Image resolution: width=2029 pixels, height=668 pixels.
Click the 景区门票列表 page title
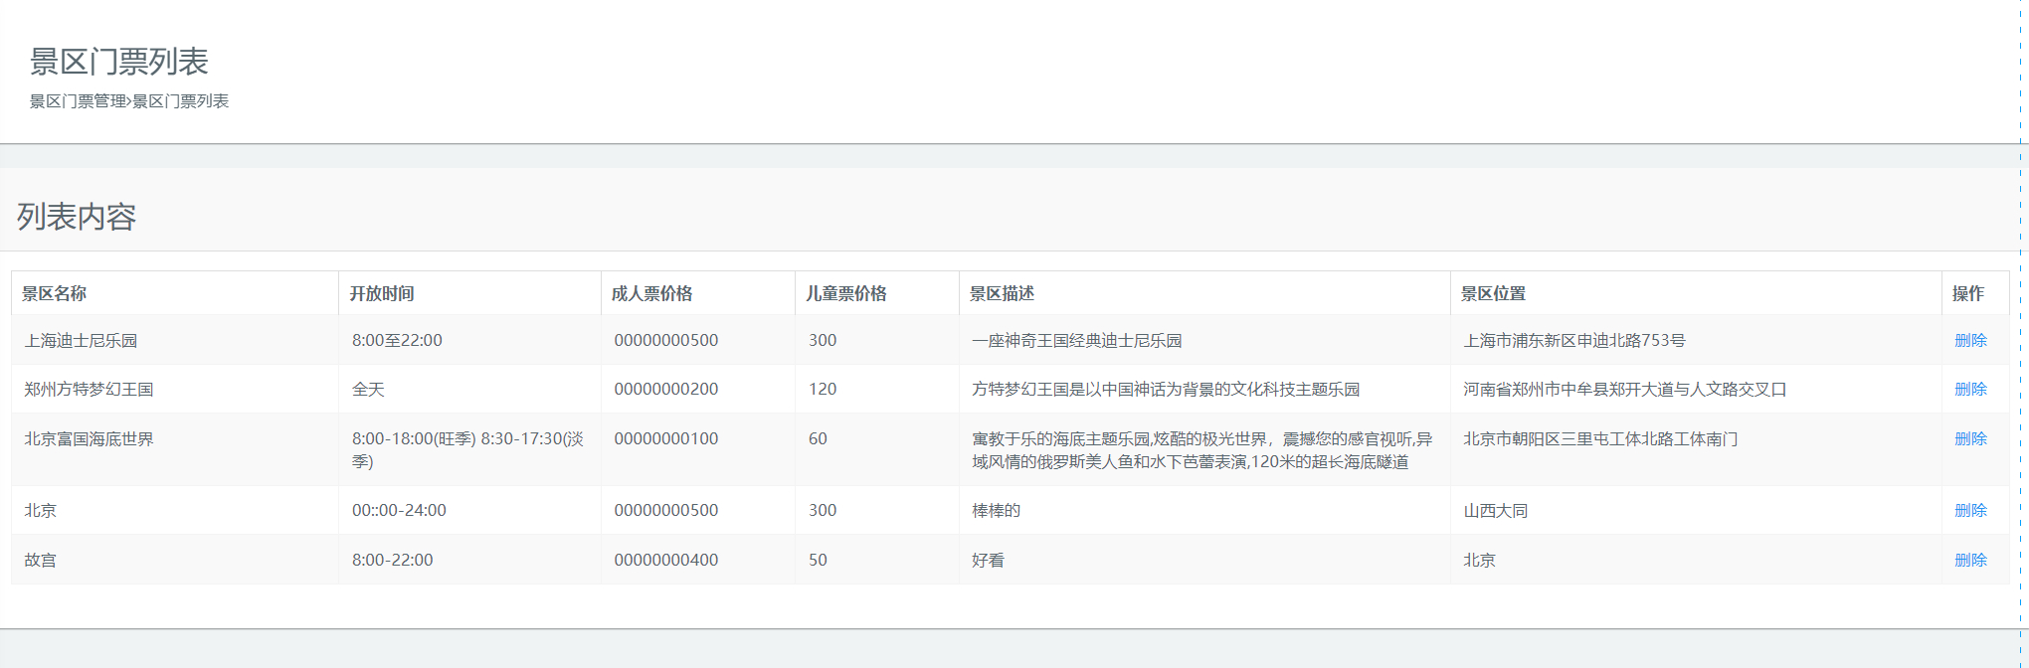pyautogui.click(x=119, y=62)
